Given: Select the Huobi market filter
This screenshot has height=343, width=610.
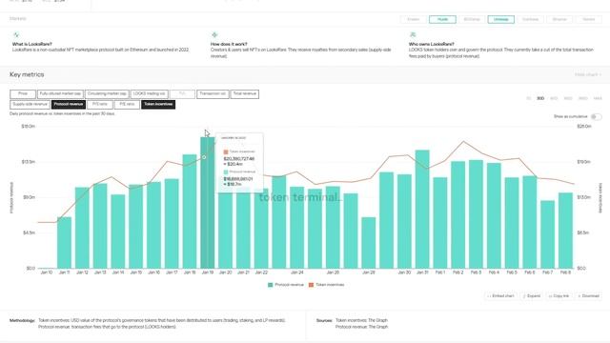Looking at the screenshot, I should pos(442,19).
